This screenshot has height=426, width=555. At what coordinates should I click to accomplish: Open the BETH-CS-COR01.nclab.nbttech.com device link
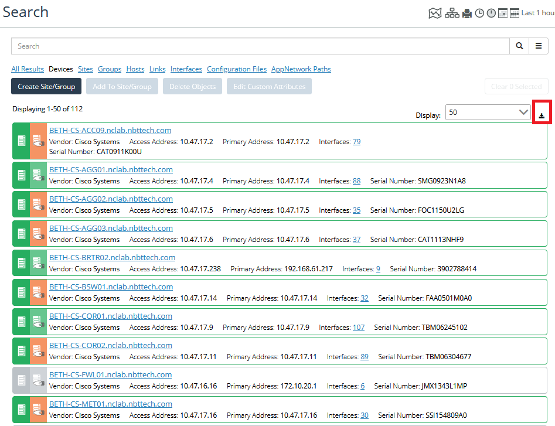110,316
